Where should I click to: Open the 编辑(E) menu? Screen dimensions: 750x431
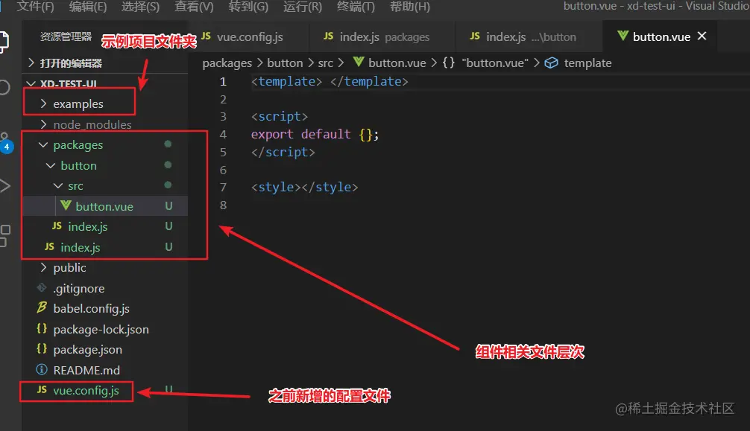88,7
